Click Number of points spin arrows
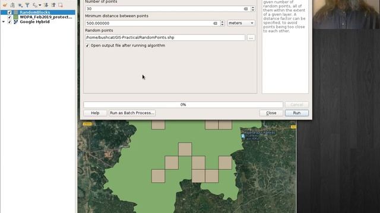Viewport: 380px width, 213px height. (253, 9)
